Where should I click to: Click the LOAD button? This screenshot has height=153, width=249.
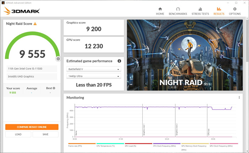[x=18, y=134]
